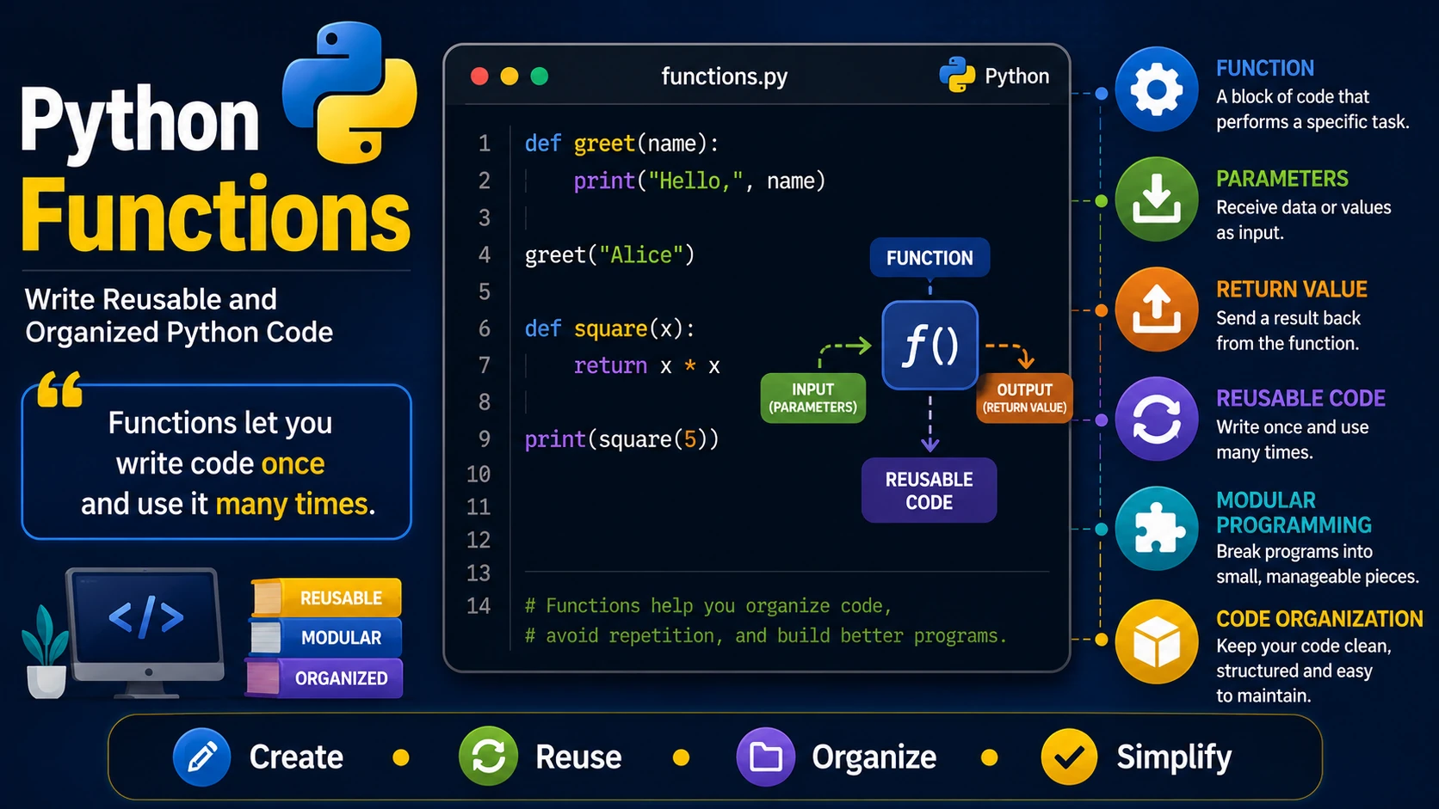
Task: Click the greet("Alice") code line
Action: coord(609,255)
